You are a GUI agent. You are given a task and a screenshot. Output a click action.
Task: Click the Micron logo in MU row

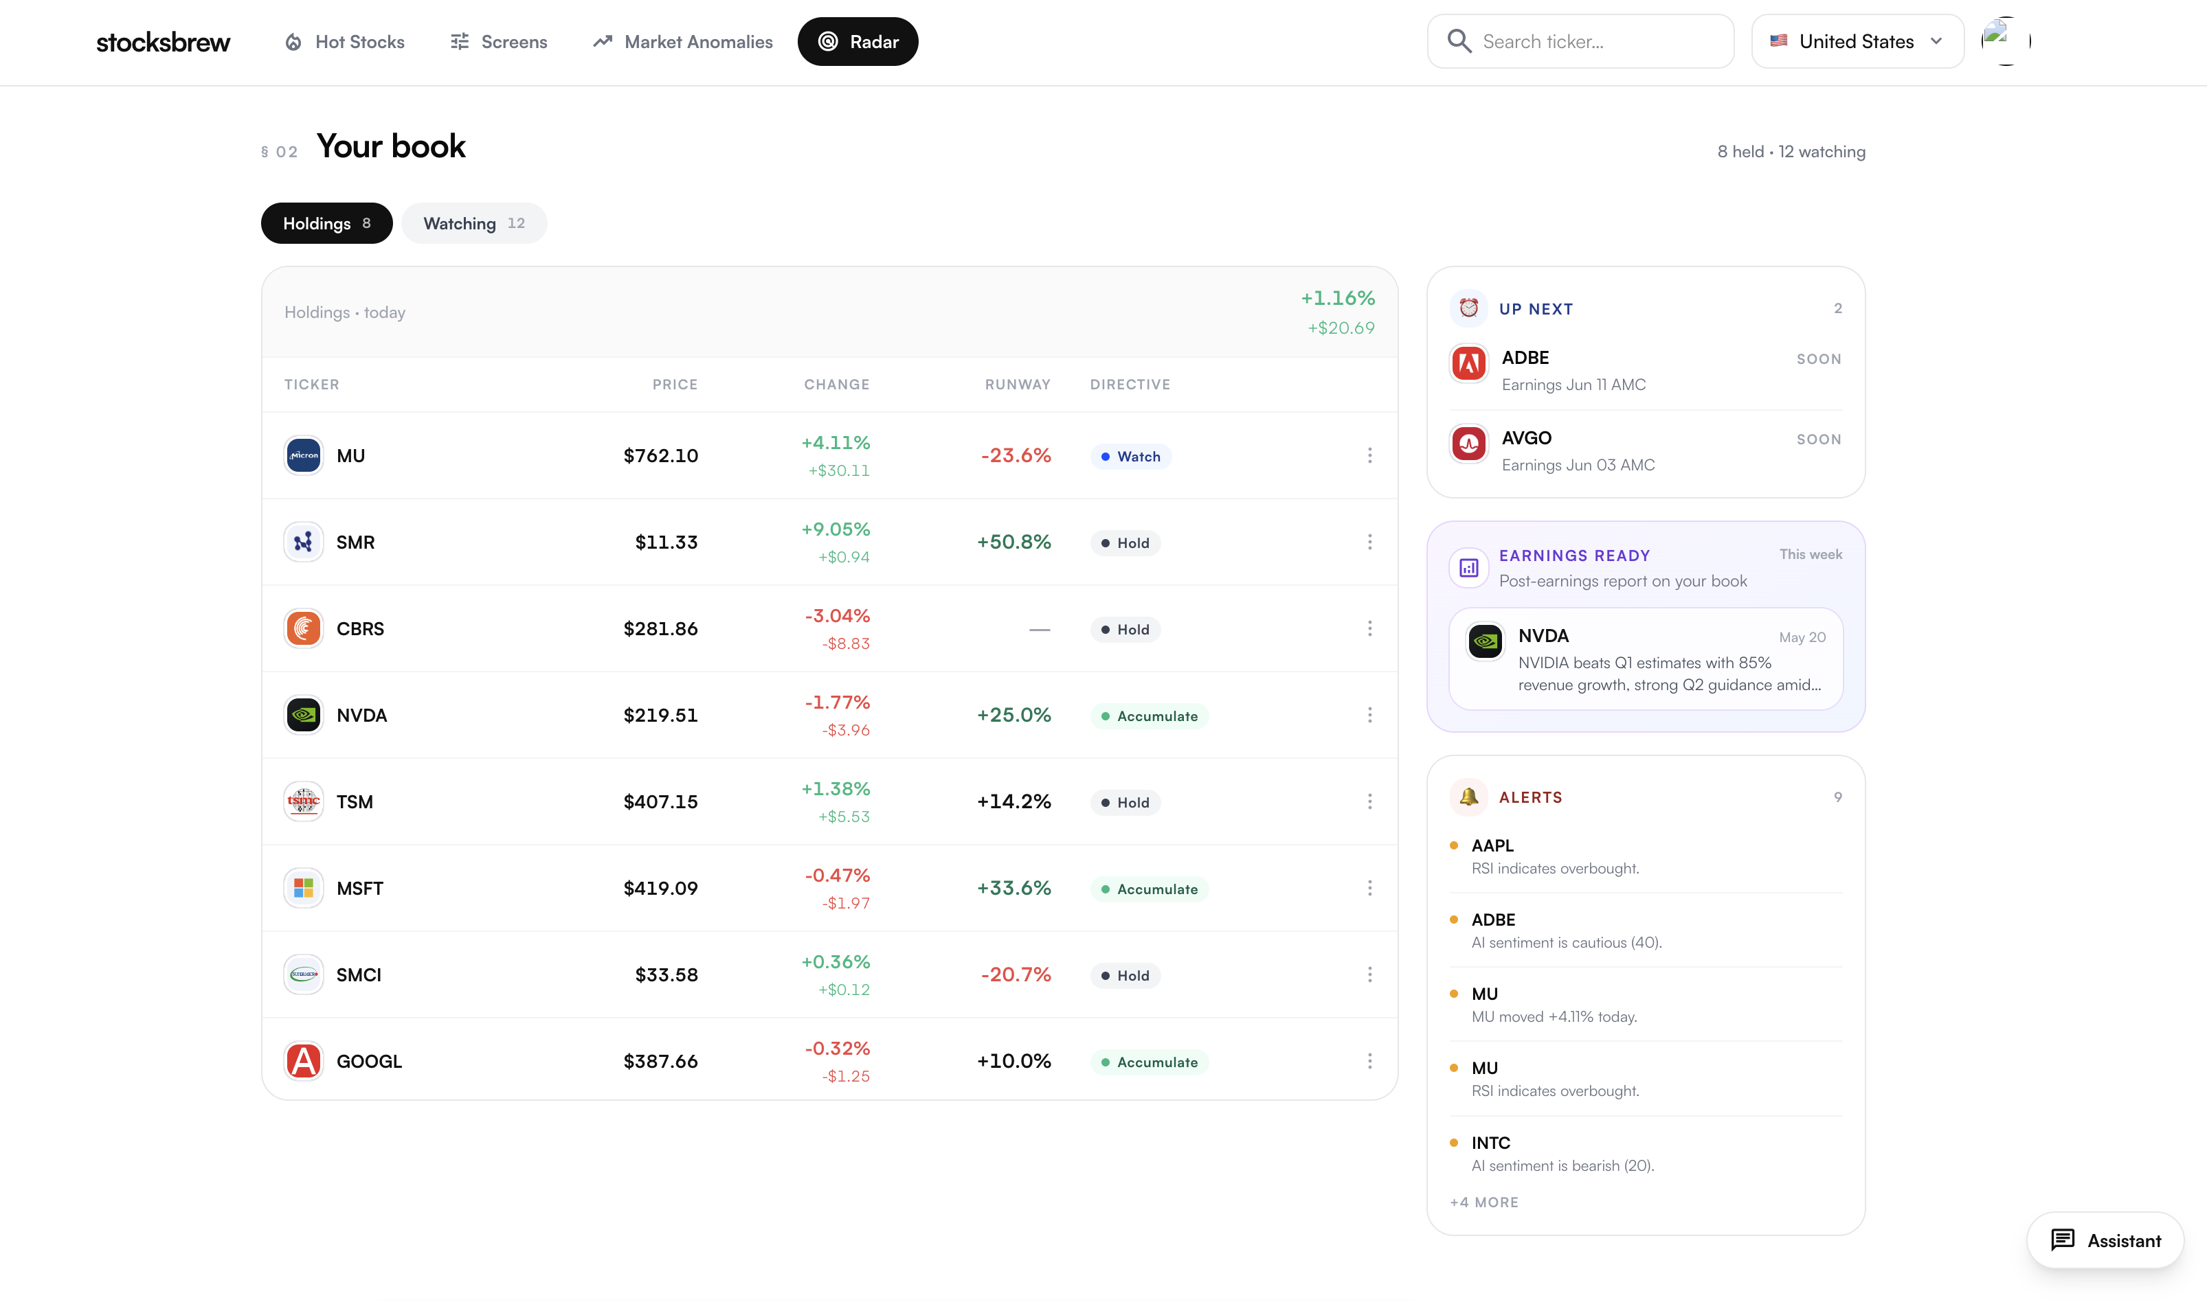(304, 455)
